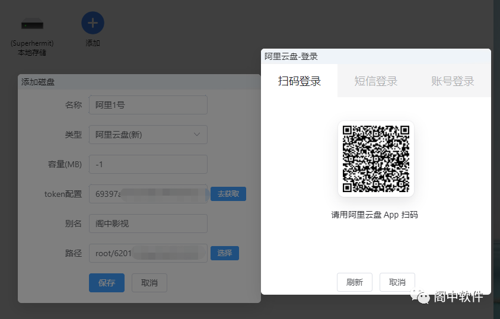Click the 名称 field containing 阿里1号
Viewport: 500px width, 319px height.
click(148, 105)
